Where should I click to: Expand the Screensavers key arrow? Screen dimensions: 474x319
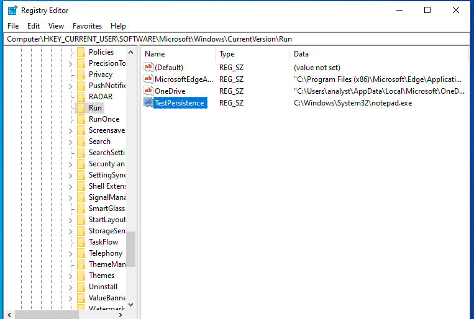(71, 130)
